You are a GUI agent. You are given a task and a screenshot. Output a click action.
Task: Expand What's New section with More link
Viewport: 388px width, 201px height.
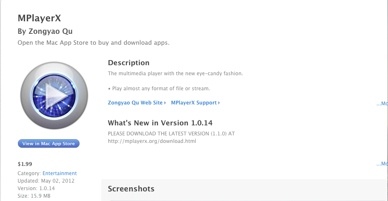382,164
